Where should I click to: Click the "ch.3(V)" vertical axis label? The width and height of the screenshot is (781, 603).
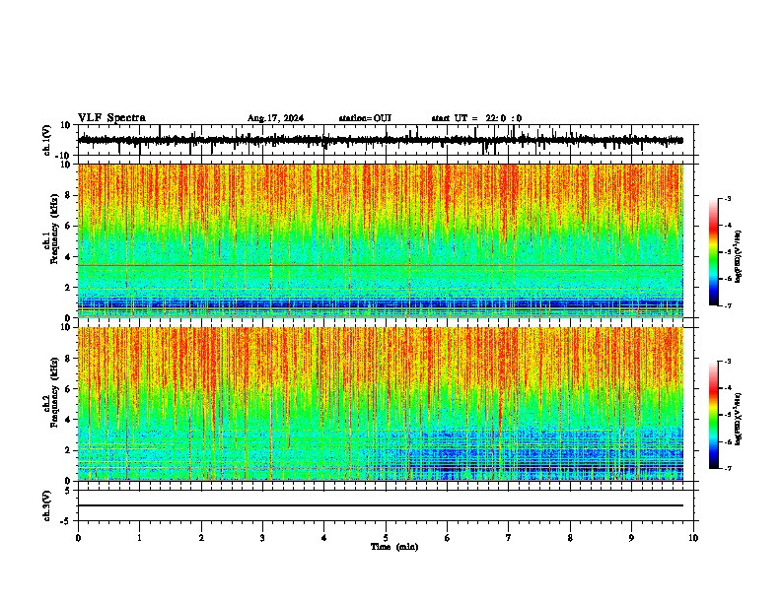click(47, 506)
